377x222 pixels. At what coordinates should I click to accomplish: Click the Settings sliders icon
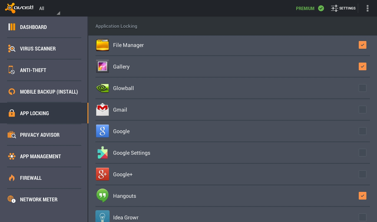coord(335,8)
